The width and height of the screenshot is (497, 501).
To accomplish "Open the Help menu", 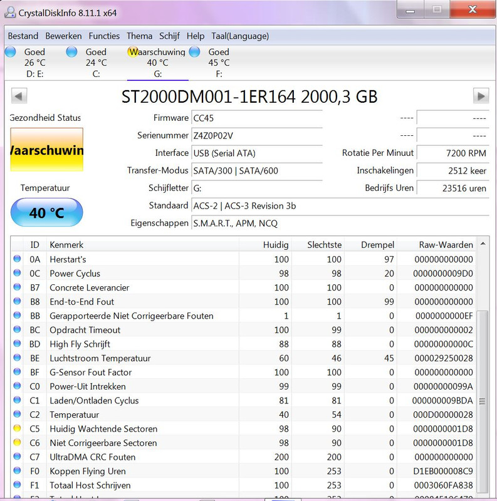I will tap(196, 36).
